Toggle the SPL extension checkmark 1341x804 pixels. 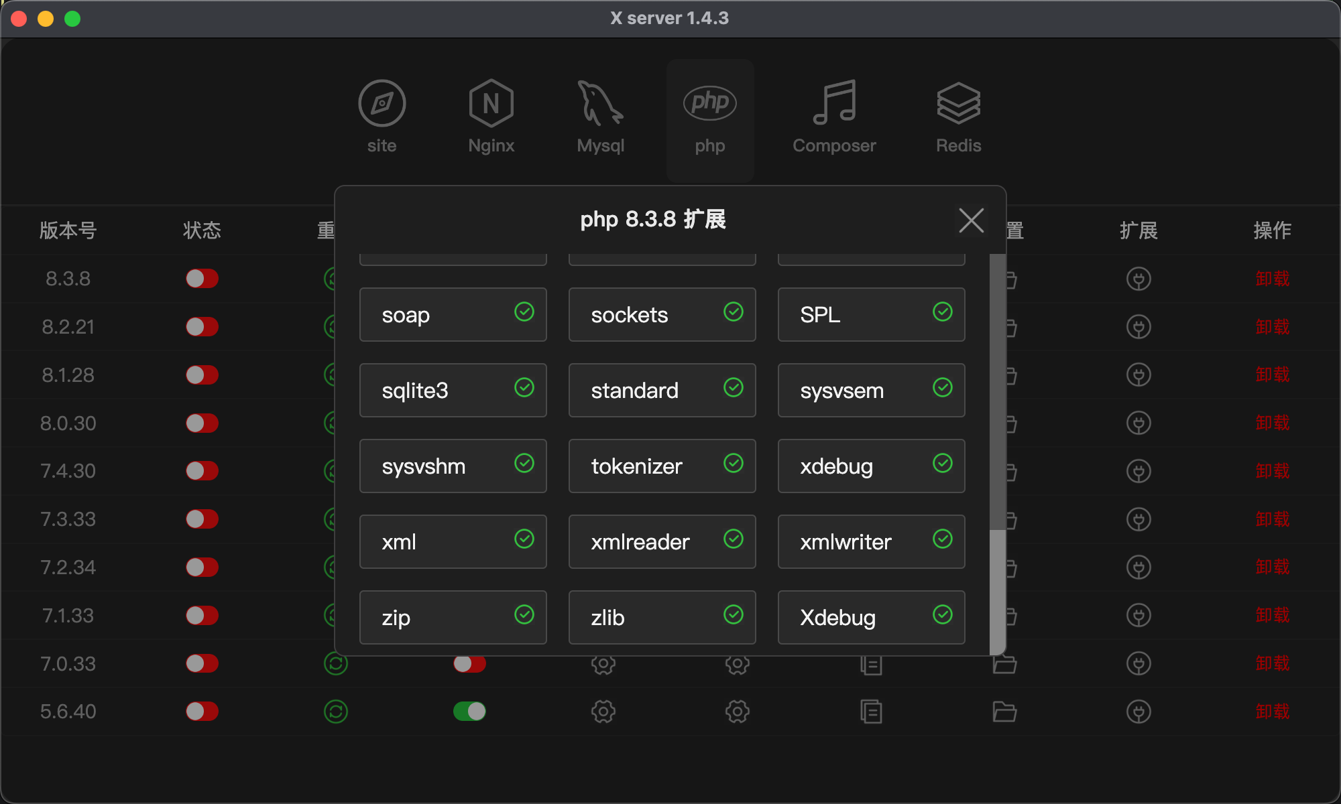(x=943, y=312)
